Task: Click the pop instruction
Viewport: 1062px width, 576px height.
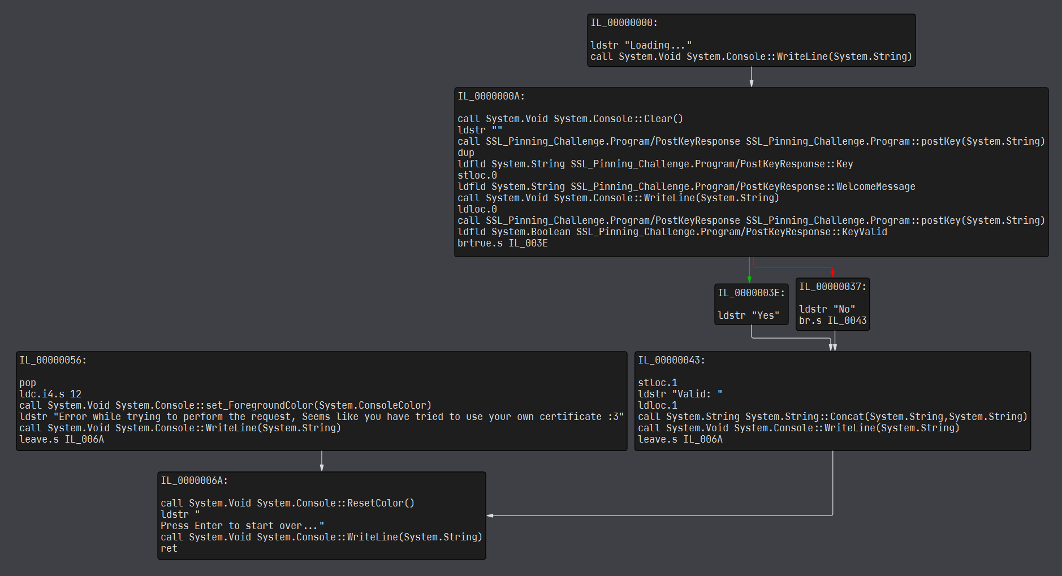Action: 28,383
